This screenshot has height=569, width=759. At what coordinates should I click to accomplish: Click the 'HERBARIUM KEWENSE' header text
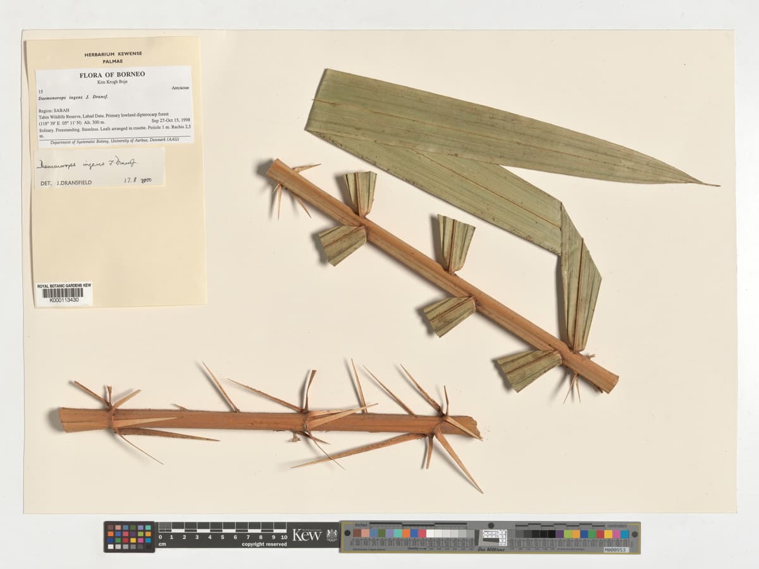pyautogui.click(x=113, y=55)
